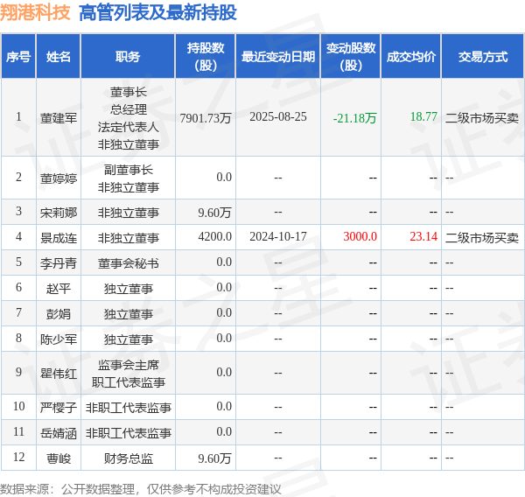
Task: Click the 财务总监 title
Action: pos(129,458)
